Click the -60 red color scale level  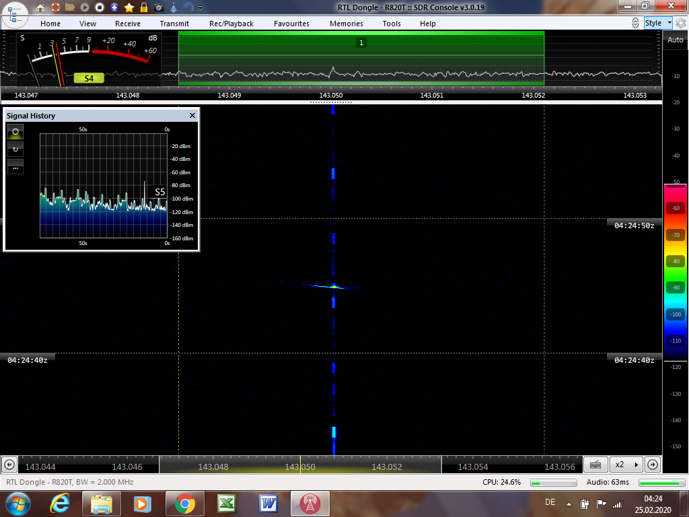tap(676, 208)
